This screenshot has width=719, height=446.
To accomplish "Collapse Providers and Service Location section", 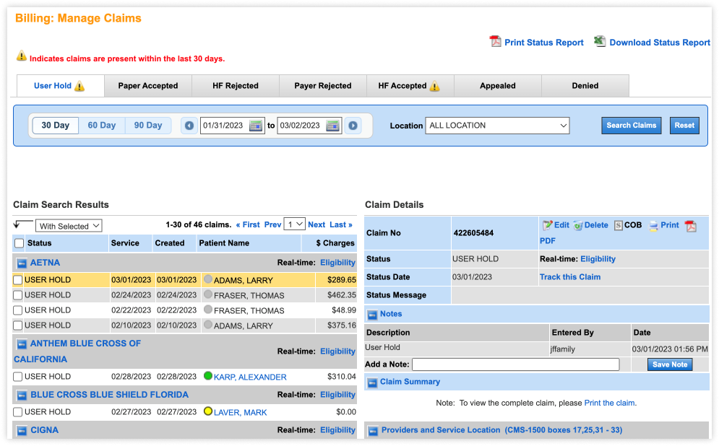I will (374, 431).
